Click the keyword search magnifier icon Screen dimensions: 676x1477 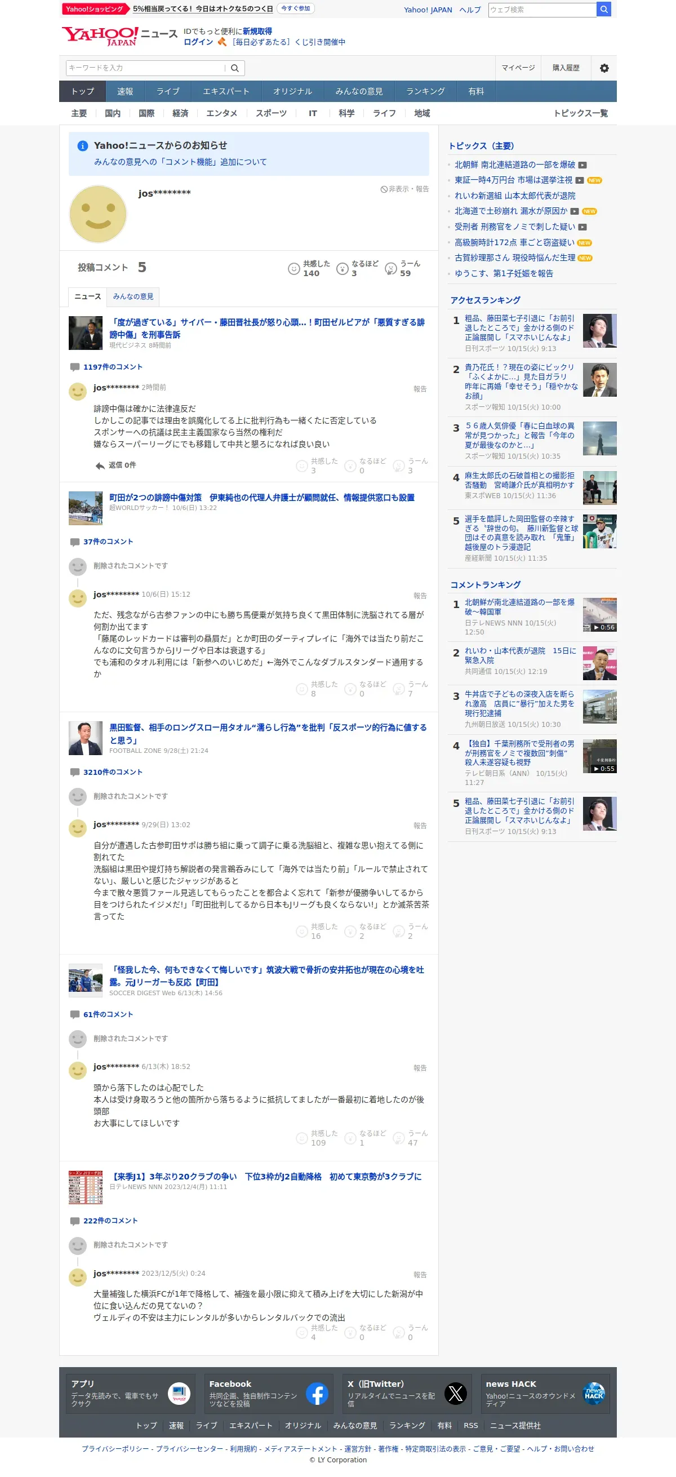pos(234,68)
